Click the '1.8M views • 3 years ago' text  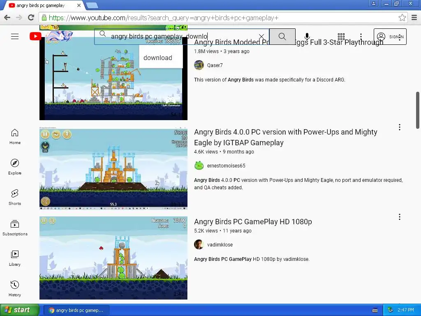222,51
